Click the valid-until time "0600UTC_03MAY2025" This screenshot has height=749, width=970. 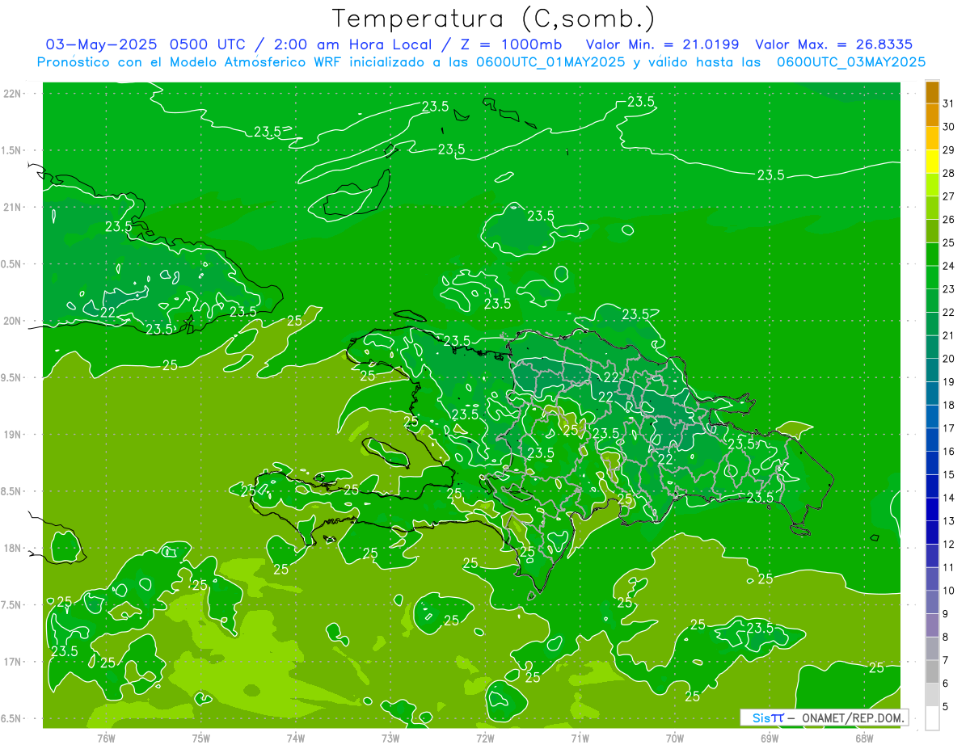851,62
